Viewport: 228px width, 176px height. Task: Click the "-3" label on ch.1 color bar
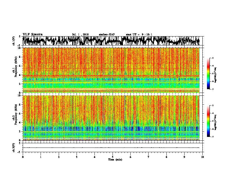212,58
